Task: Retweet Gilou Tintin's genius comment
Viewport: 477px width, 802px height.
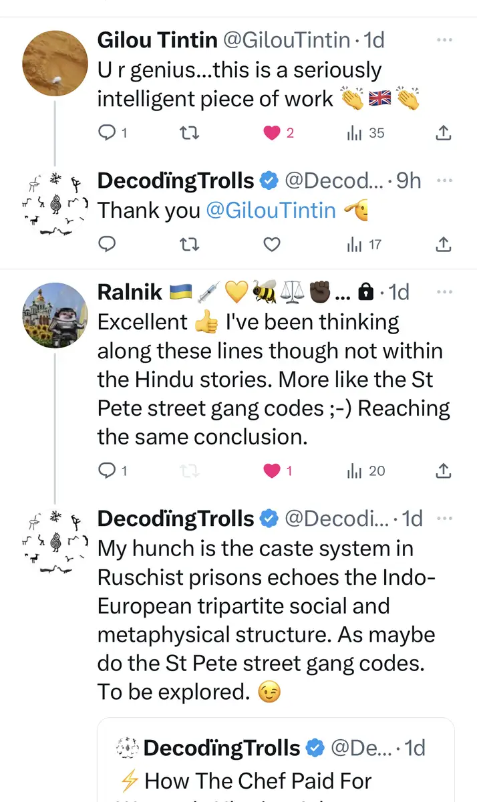Action: [x=190, y=133]
